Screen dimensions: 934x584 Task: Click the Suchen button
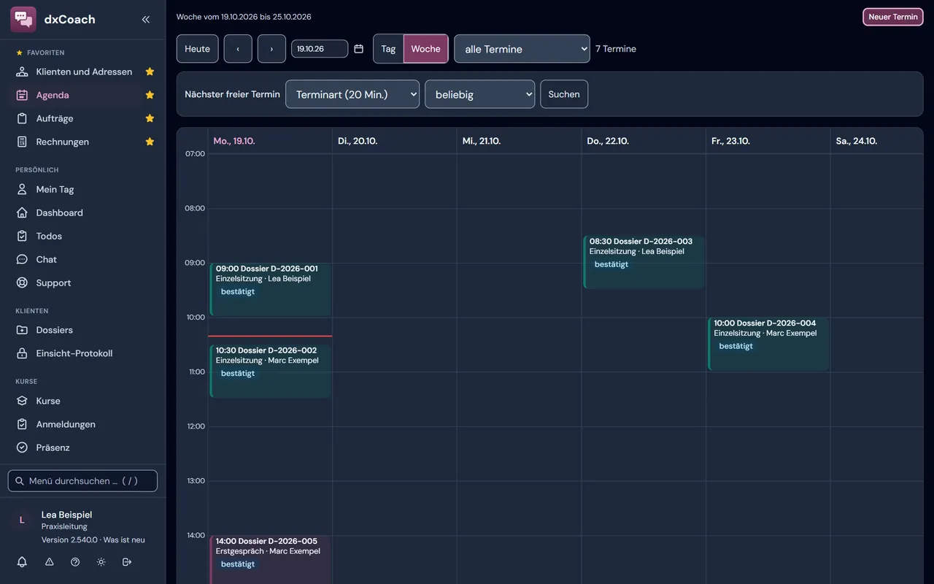coord(564,94)
